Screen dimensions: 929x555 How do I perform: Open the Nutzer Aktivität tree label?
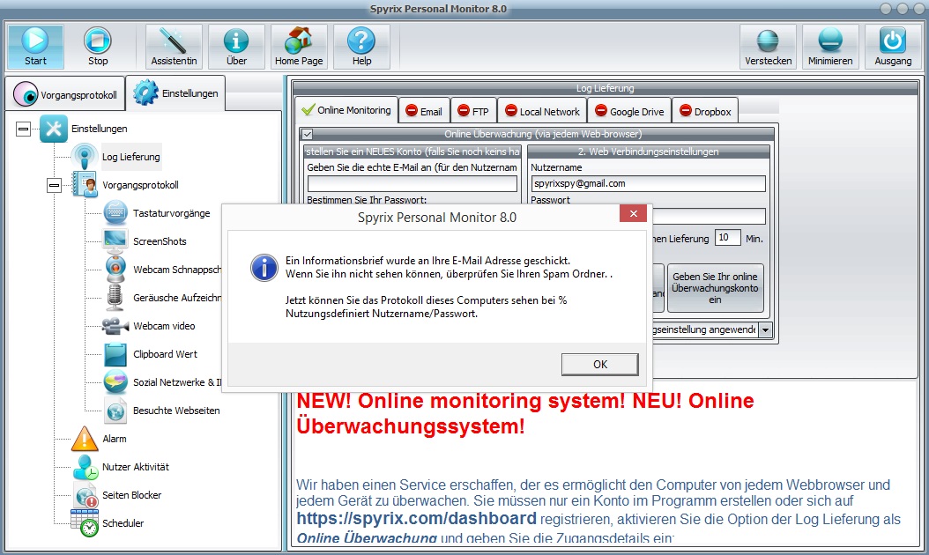(136, 467)
